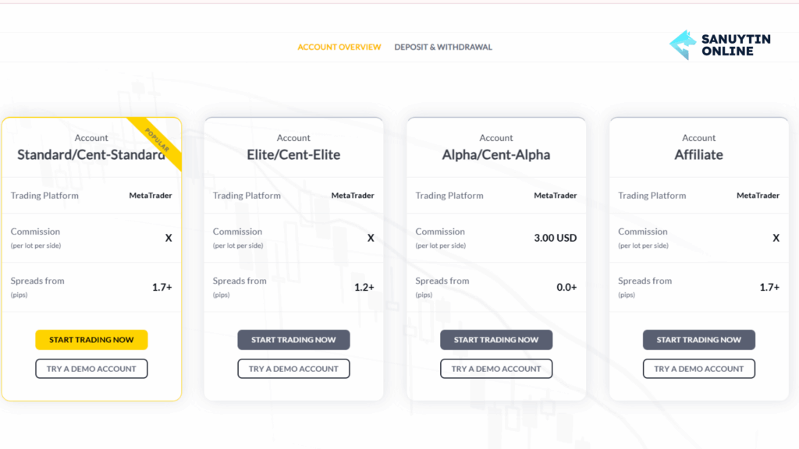Click the X commission mark on Standard card
Image resolution: width=799 pixels, height=449 pixels.
[x=169, y=238]
